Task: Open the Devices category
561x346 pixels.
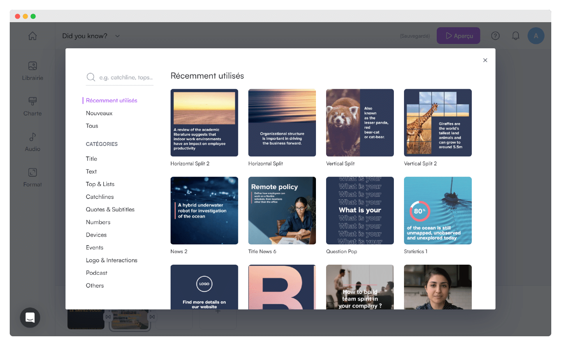Action: pyautogui.click(x=96, y=235)
